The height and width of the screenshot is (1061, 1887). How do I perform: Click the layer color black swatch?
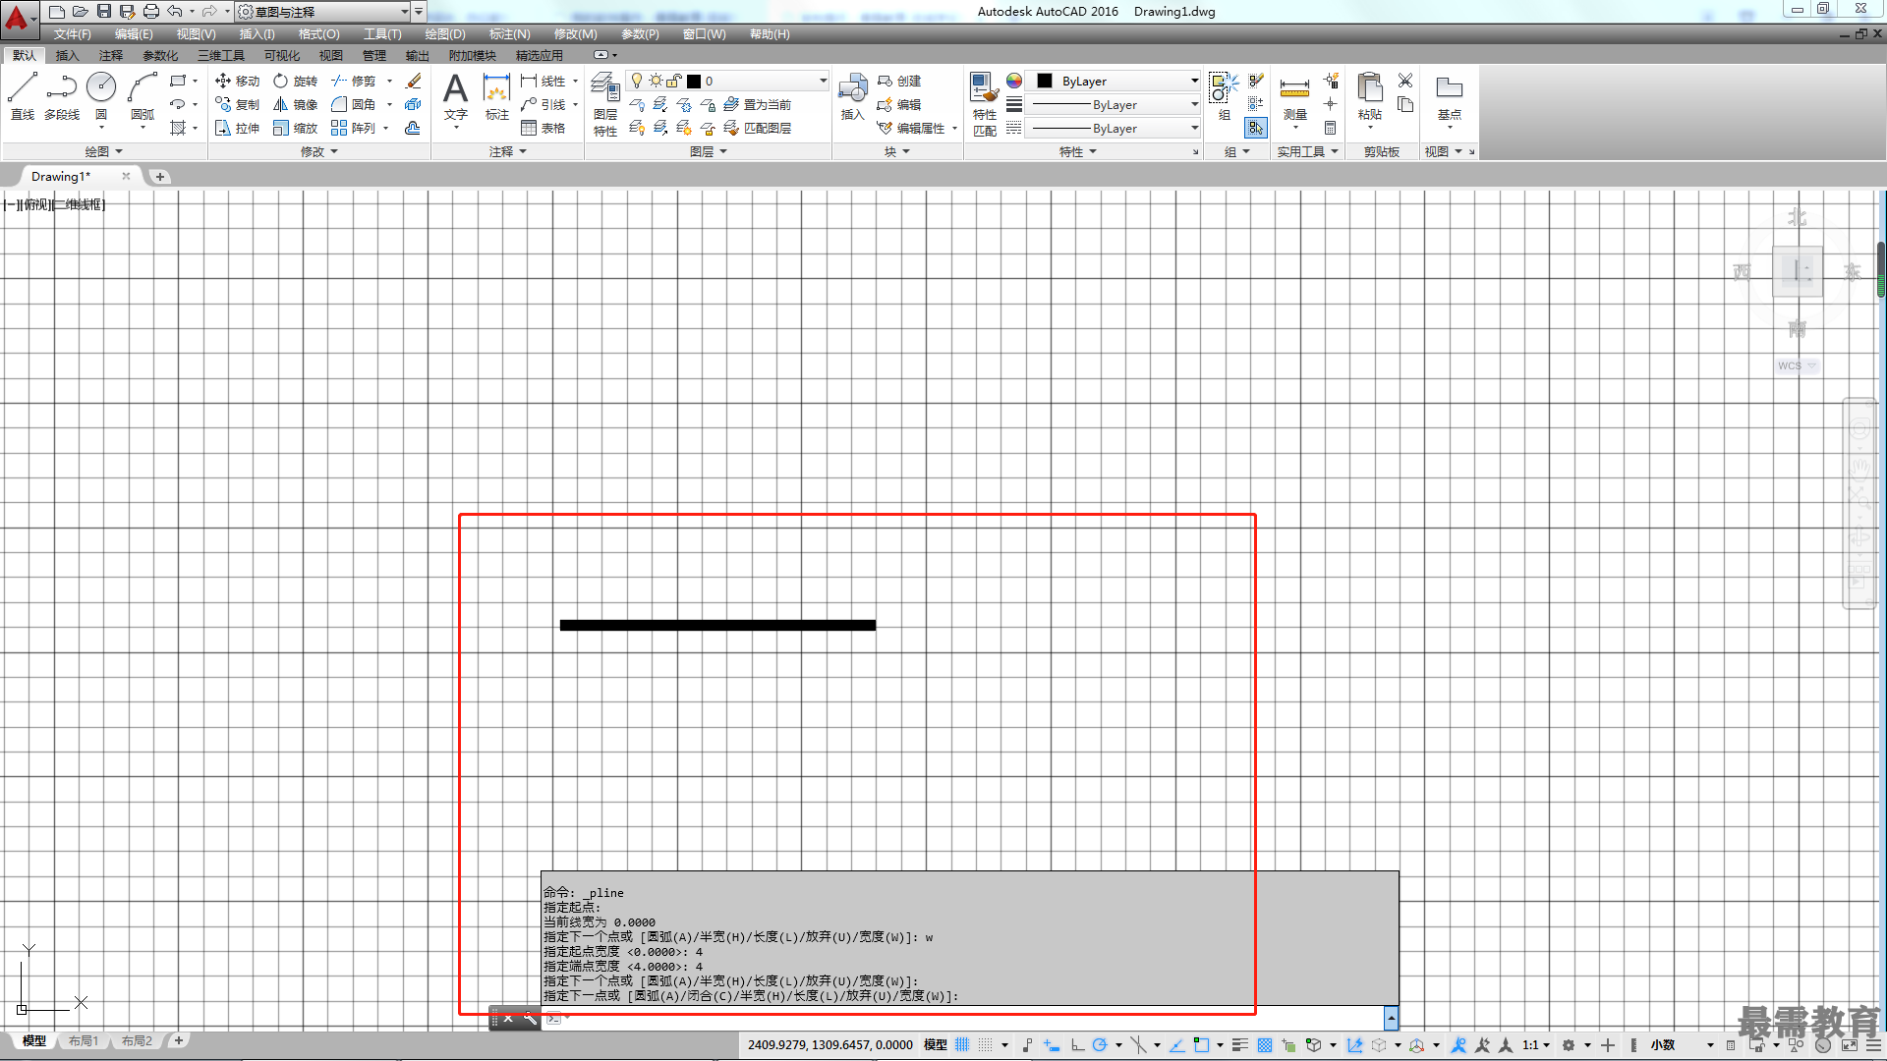[694, 81]
